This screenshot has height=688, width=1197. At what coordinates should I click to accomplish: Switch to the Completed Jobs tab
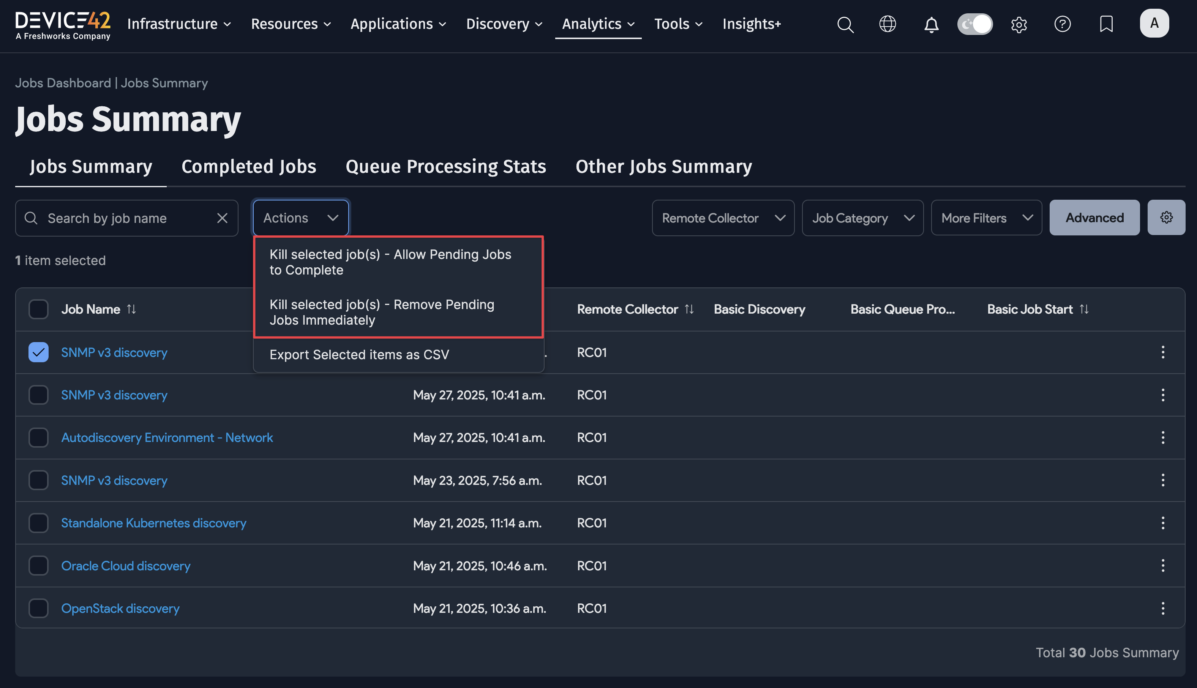click(x=249, y=166)
